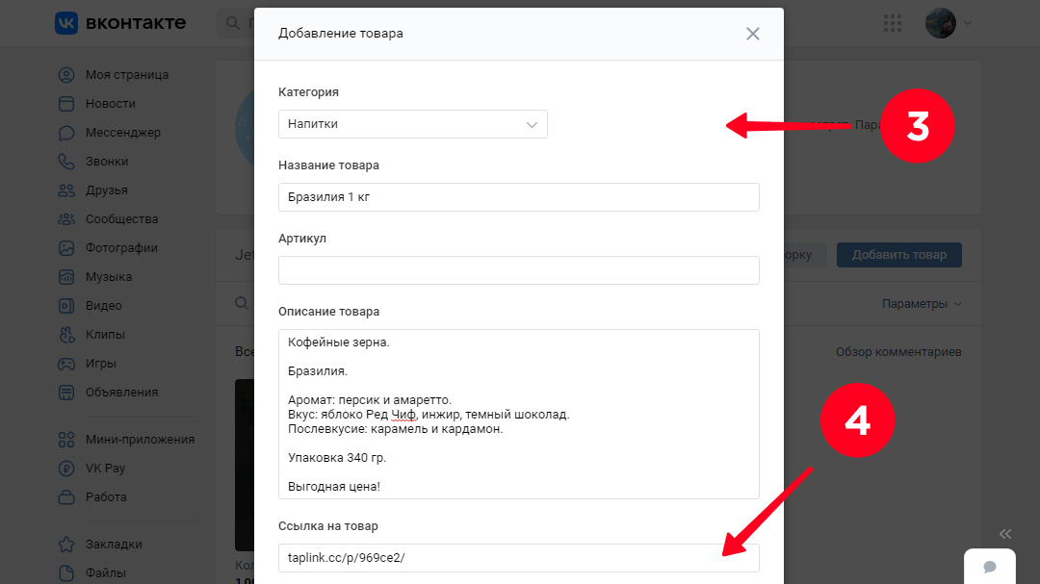This screenshot has width=1040, height=584.
Task: Click the Добавить товар button
Action: [898, 255]
